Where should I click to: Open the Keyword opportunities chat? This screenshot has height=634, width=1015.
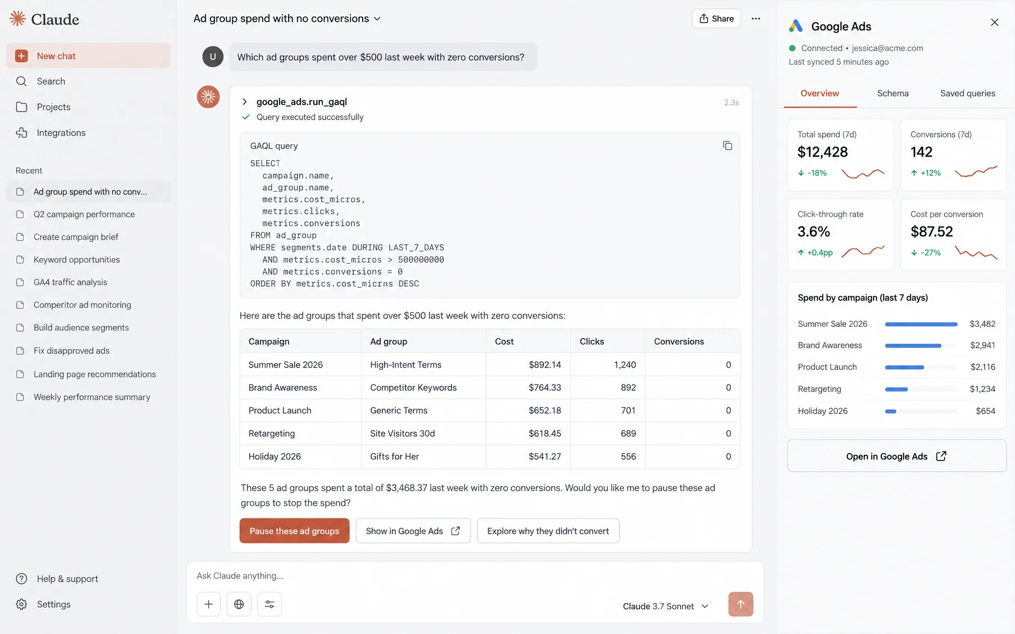click(88, 260)
